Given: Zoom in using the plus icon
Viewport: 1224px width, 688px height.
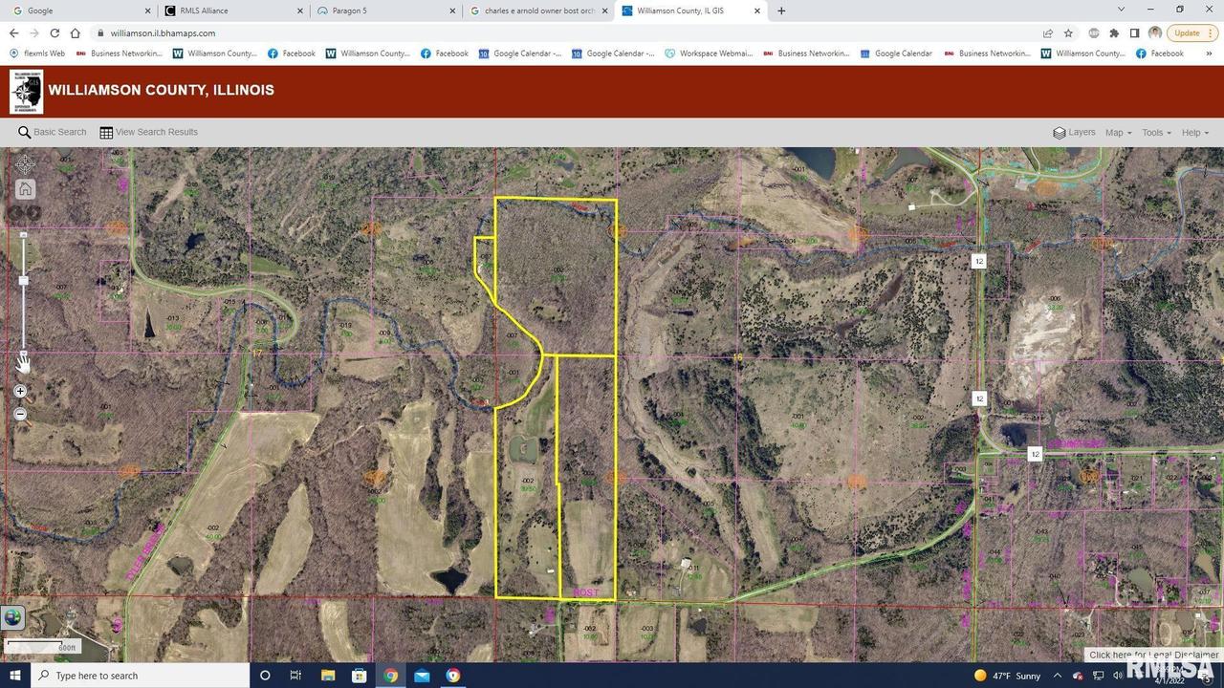Looking at the screenshot, I should [20, 391].
